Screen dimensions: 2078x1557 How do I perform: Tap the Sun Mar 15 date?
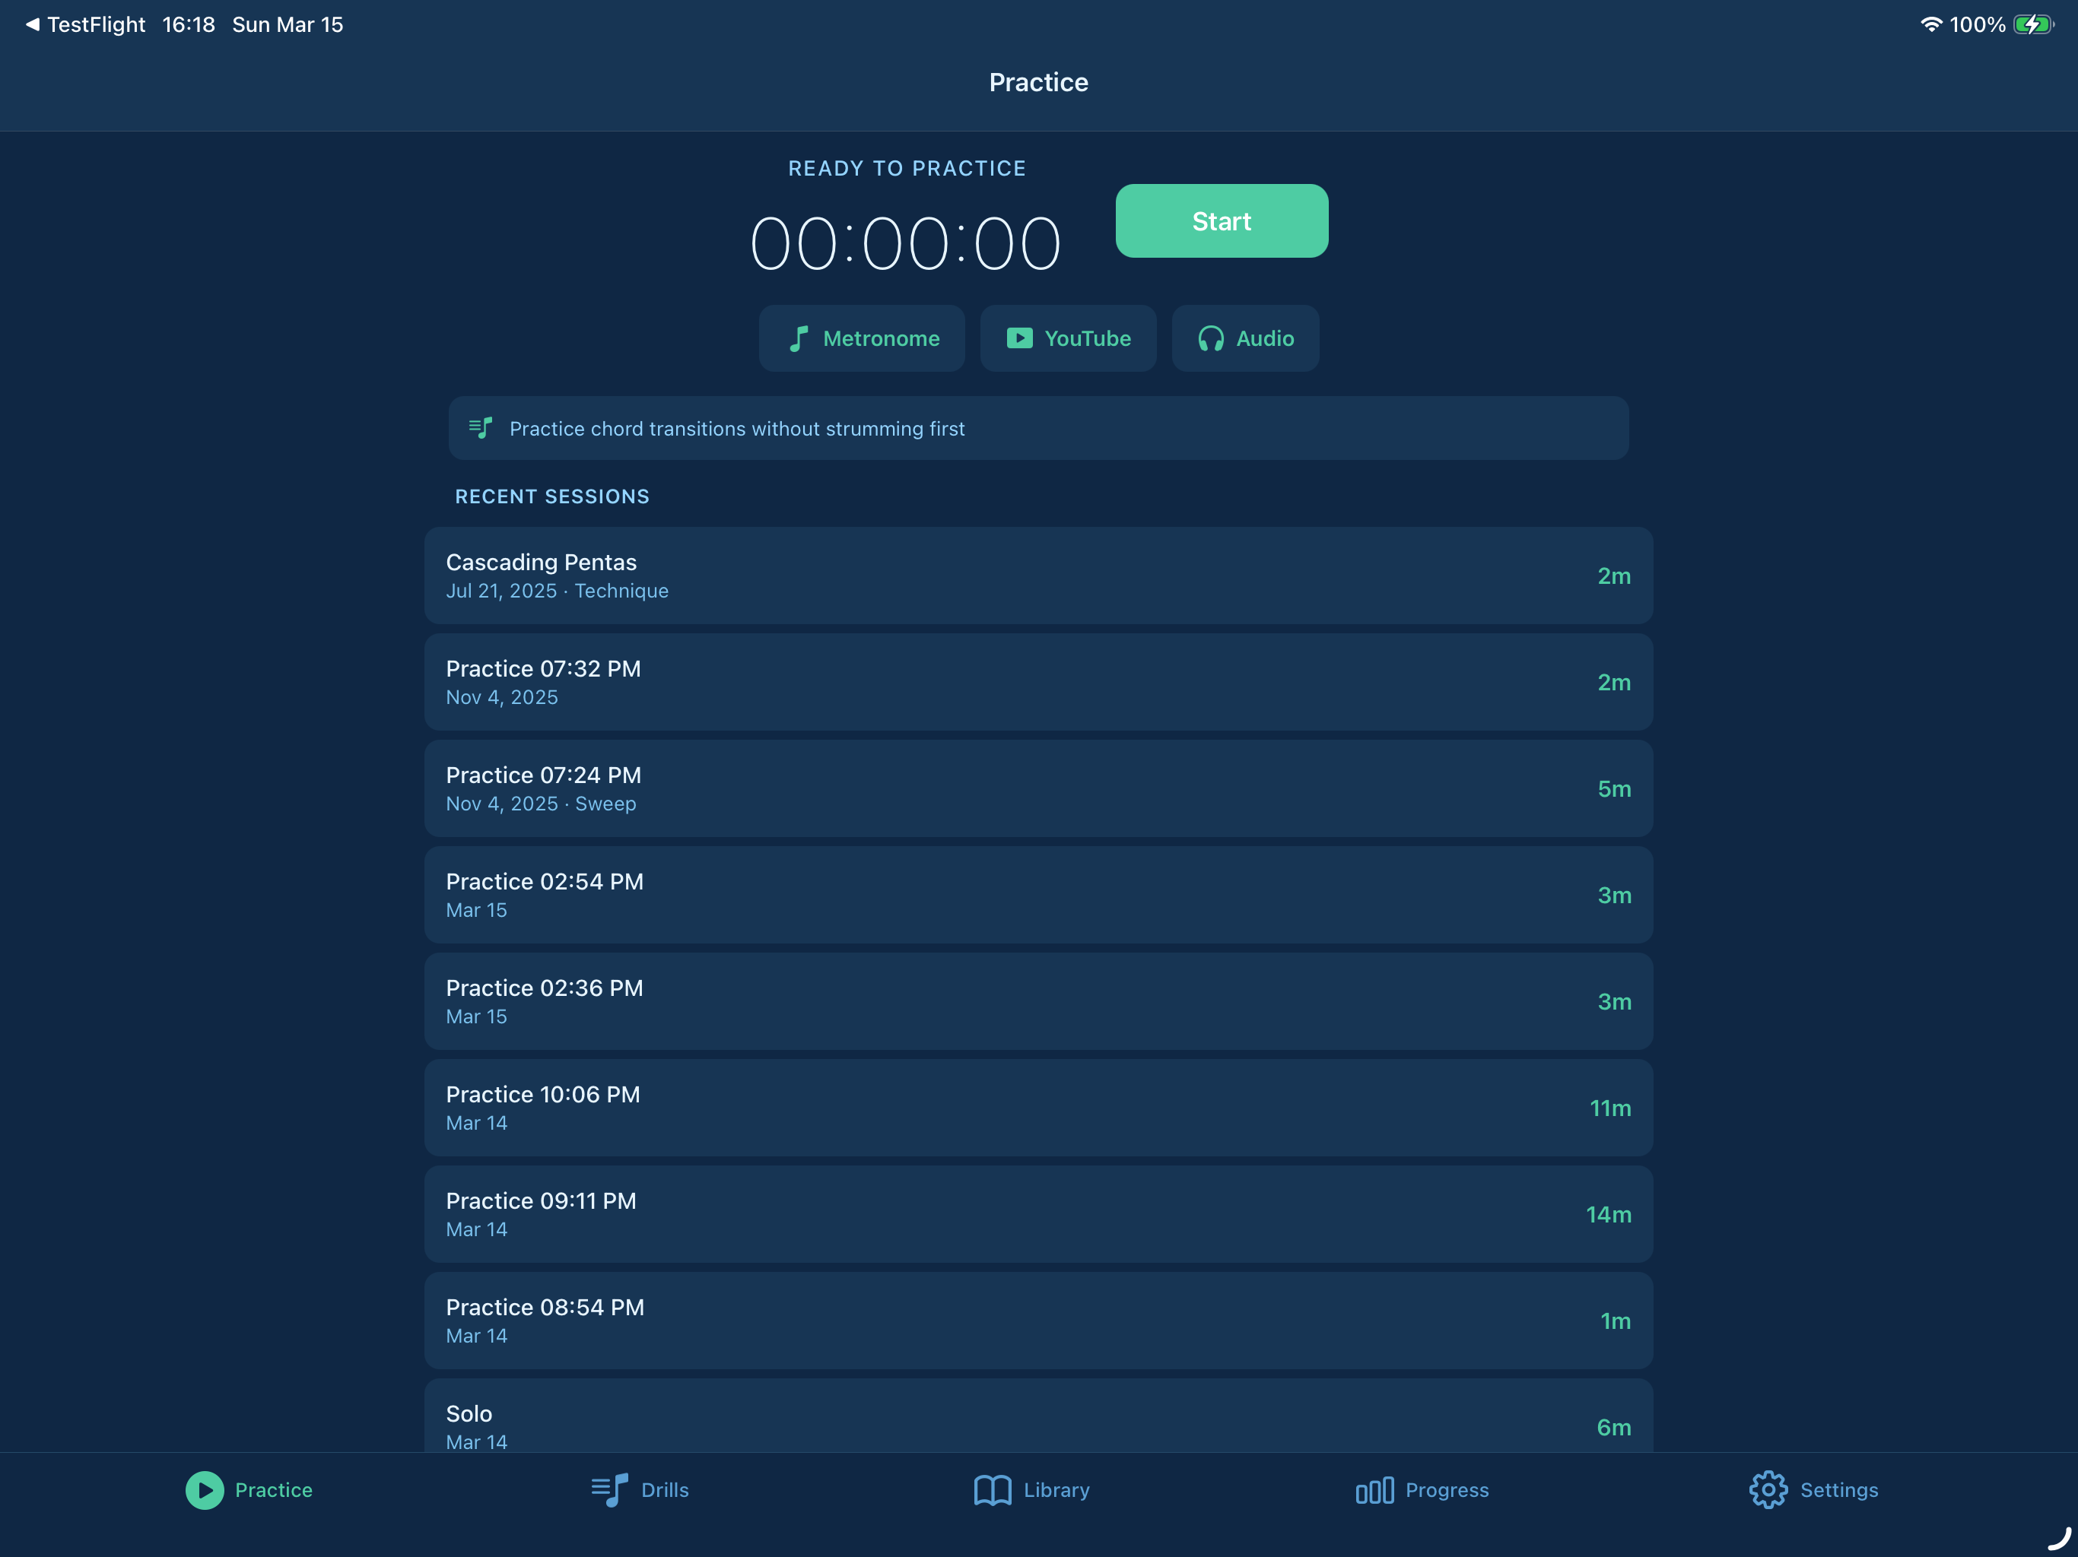288,24
